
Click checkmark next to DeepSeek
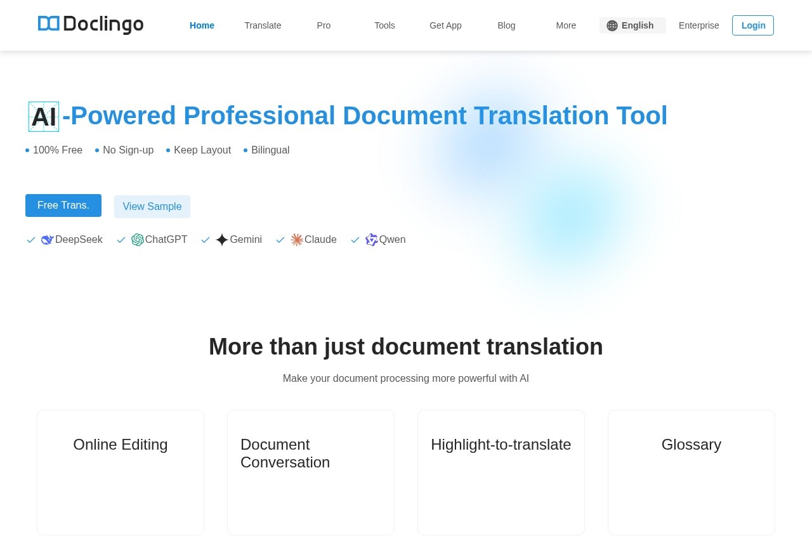[x=31, y=240]
